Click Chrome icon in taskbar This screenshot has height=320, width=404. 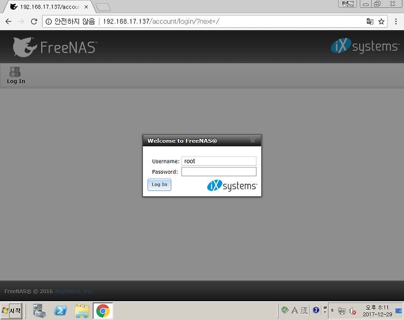pos(103,311)
